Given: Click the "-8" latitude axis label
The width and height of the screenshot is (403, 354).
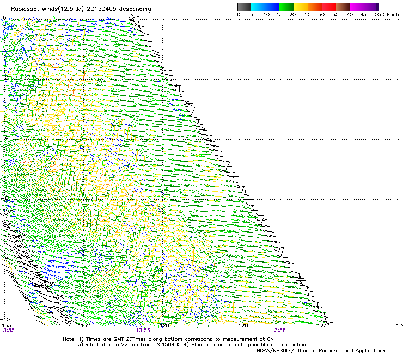Looking at the screenshot, I should (5, 258).
